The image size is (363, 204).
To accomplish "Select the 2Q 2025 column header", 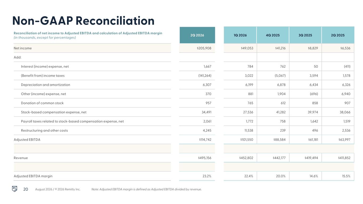I will click(338, 35).
